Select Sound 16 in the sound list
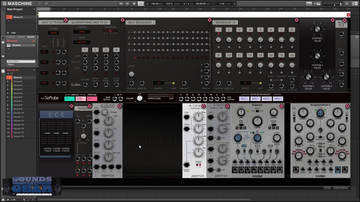Screen dimensions: 360x202 [x=21, y=136]
